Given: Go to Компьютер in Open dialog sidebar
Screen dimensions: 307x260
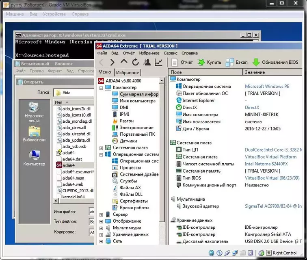Looking at the screenshot, I should click(34, 158).
